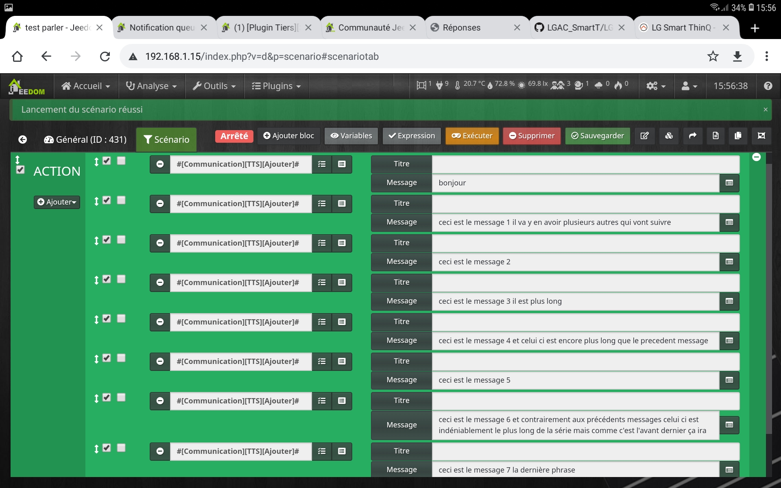Click the Jeedom logo
781x488 pixels.
tap(27, 86)
